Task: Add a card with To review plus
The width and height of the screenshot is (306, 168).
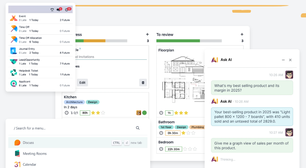Action: pyautogui.click(x=242, y=35)
